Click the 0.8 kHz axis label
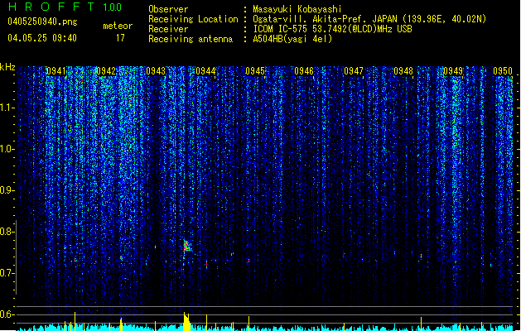Viewport: 521px width, 331px height. coord(7,232)
